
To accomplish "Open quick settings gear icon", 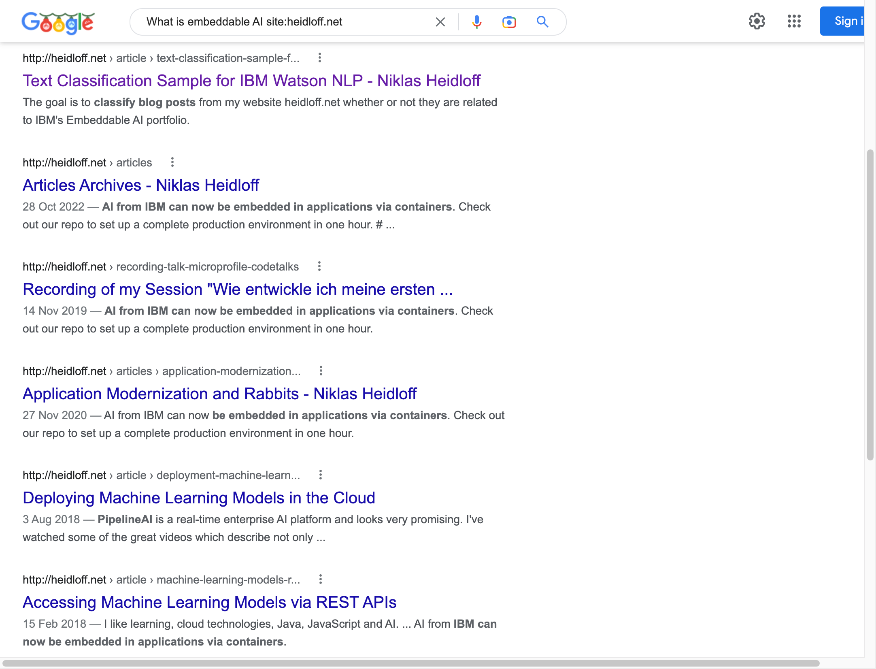I will (x=757, y=21).
